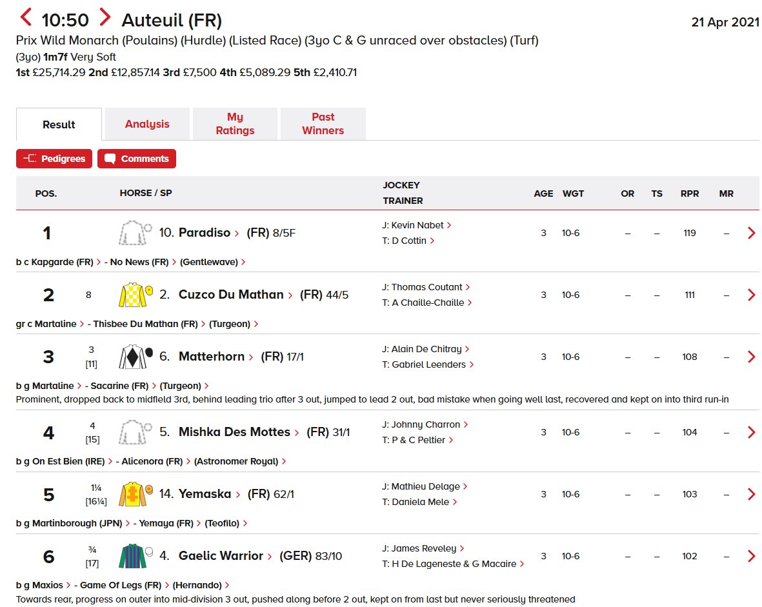
Task: Toggle the Pedigrees button
Action: pyautogui.click(x=54, y=159)
